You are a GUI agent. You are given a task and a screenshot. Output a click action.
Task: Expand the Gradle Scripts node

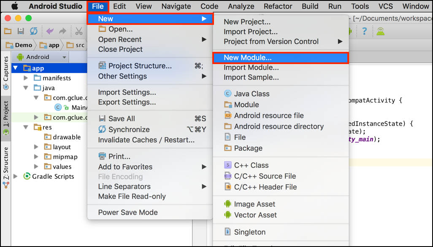(x=16, y=177)
